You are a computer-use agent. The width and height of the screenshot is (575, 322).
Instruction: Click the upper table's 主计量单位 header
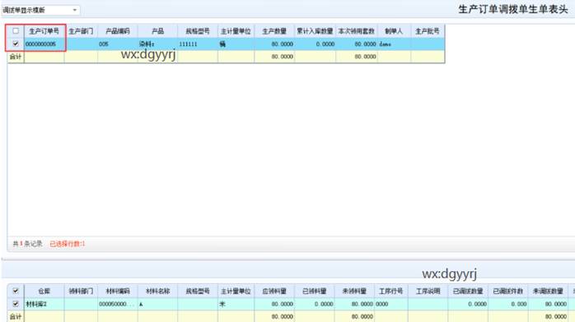[x=236, y=31]
